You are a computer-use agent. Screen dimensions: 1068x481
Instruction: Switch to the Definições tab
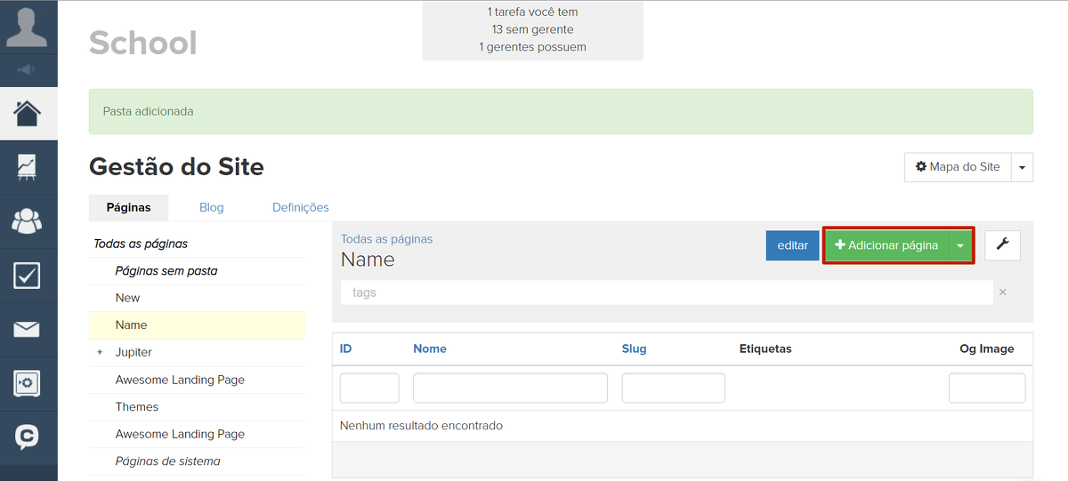pyautogui.click(x=300, y=207)
